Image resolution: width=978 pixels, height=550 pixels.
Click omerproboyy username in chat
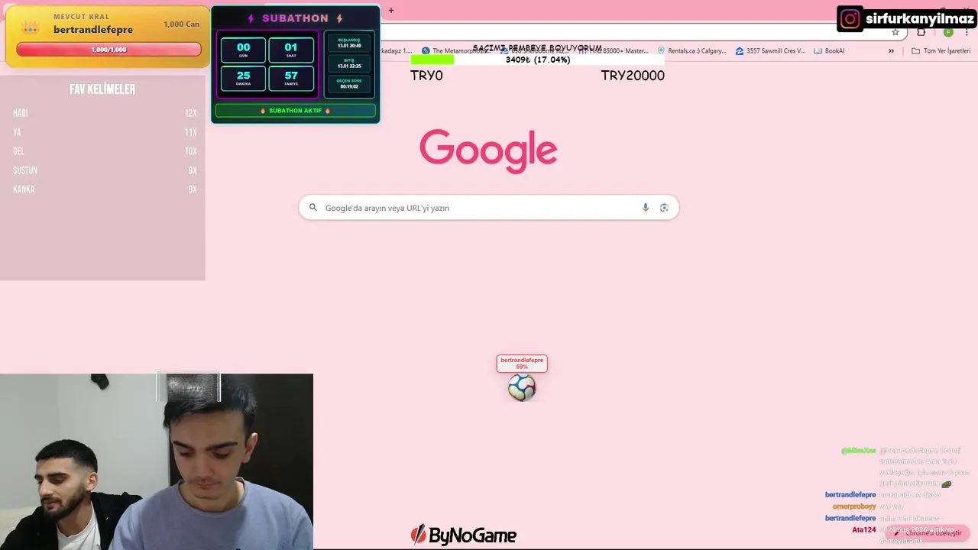point(854,506)
